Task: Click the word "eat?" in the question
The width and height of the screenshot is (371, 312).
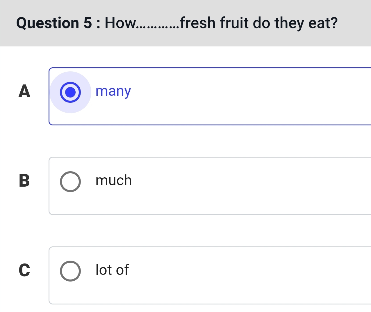Action: (x=323, y=23)
